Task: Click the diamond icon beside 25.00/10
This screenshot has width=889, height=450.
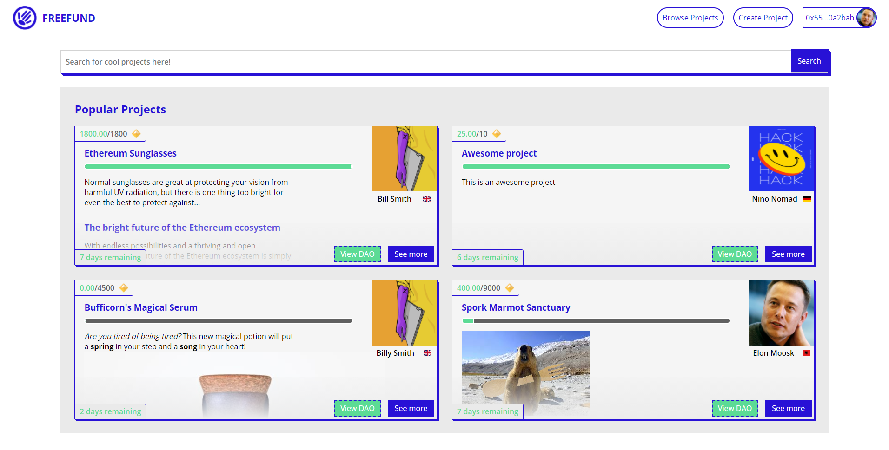Action: 497,134
